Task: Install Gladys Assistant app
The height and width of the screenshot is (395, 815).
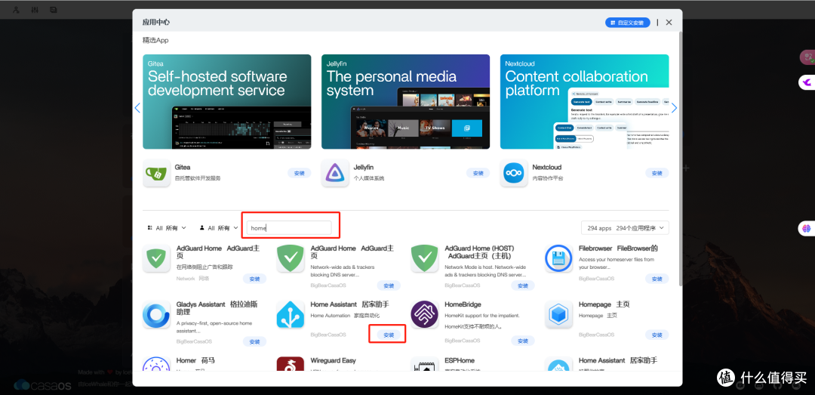Action: (255, 341)
